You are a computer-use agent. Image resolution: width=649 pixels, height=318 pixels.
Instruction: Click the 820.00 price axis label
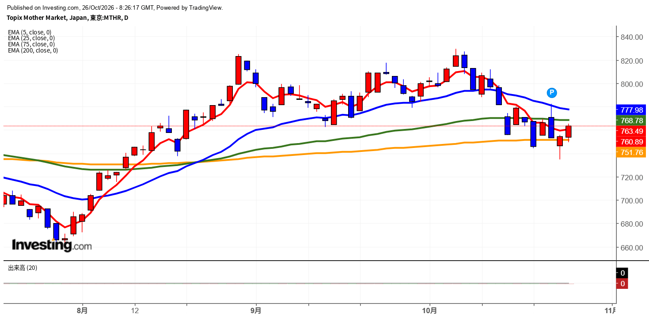click(x=631, y=61)
